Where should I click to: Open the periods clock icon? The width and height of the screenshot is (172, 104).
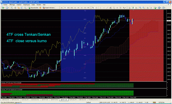click(159, 8)
